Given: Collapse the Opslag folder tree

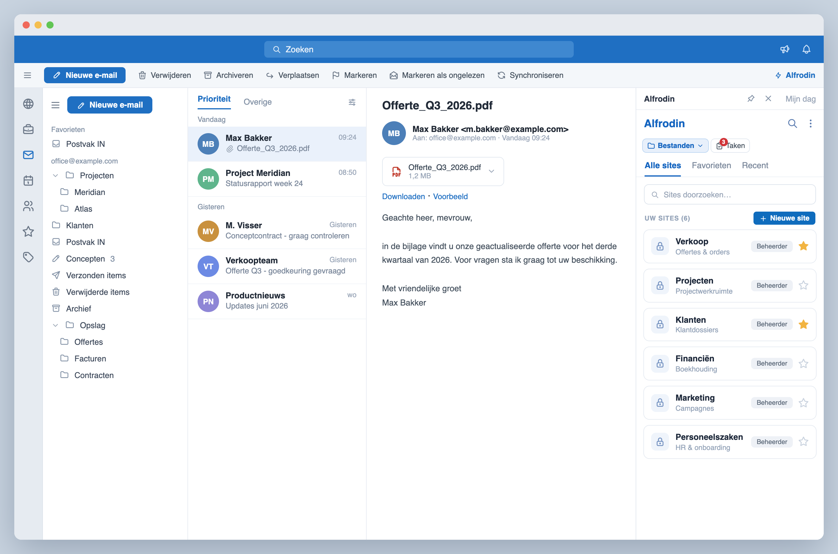Looking at the screenshot, I should click(55, 325).
